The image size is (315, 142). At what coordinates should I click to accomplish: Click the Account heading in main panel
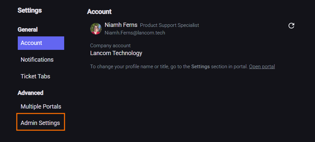coord(99,12)
